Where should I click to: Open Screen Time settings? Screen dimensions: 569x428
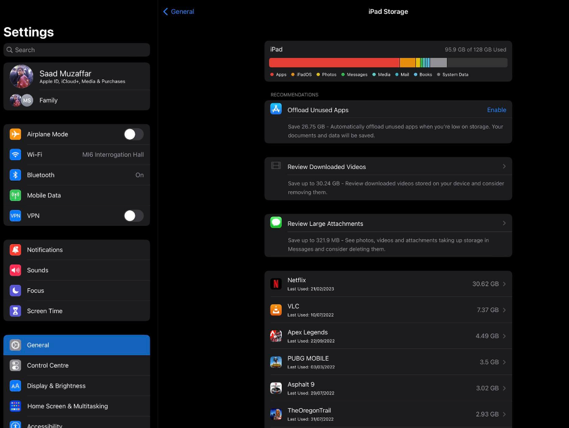(x=77, y=311)
